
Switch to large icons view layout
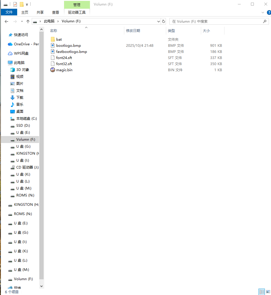pos(268,292)
